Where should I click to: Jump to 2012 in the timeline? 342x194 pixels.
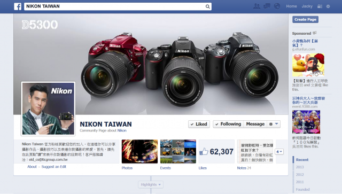click(x=300, y=175)
